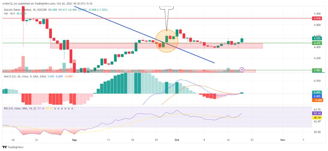The image size is (328, 151).
Task: Click the RSI 63.55 axis value
Action: [x=317, y=109]
